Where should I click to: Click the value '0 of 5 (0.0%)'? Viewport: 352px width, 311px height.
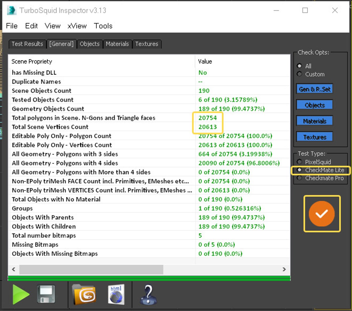217,245
